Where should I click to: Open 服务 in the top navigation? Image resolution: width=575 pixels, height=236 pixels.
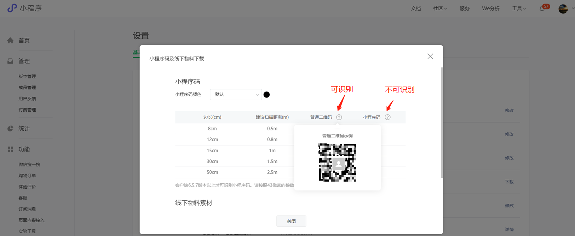[465, 8]
